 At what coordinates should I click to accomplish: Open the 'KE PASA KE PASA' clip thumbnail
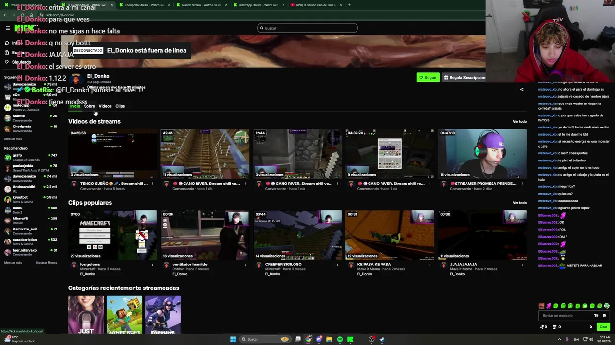click(x=390, y=235)
